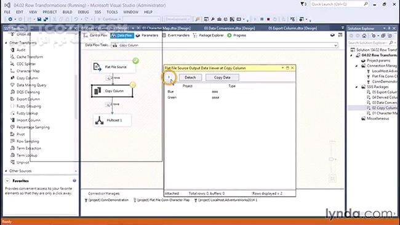
Task: Click the Copy Data button
Action: 222,77
